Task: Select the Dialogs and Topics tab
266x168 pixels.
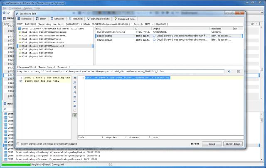Action: point(125,19)
